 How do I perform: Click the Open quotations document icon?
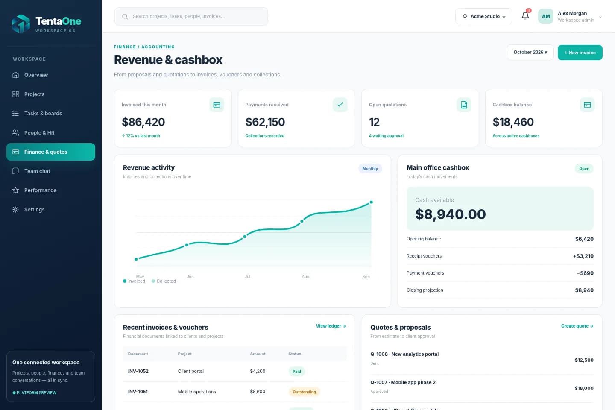(x=464, y=105)
